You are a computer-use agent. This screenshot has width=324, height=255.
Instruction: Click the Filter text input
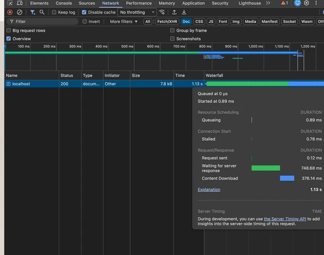coord(42,21)
